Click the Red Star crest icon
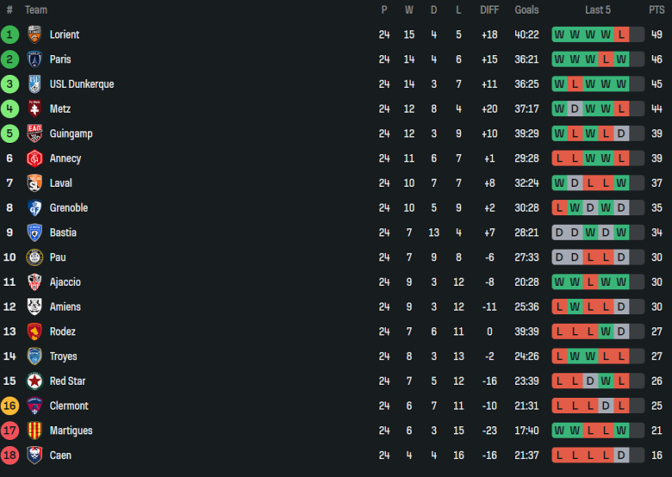 click(x=34, y=381)
